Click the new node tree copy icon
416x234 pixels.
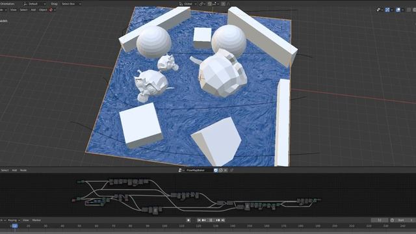[x=221, y=170]
